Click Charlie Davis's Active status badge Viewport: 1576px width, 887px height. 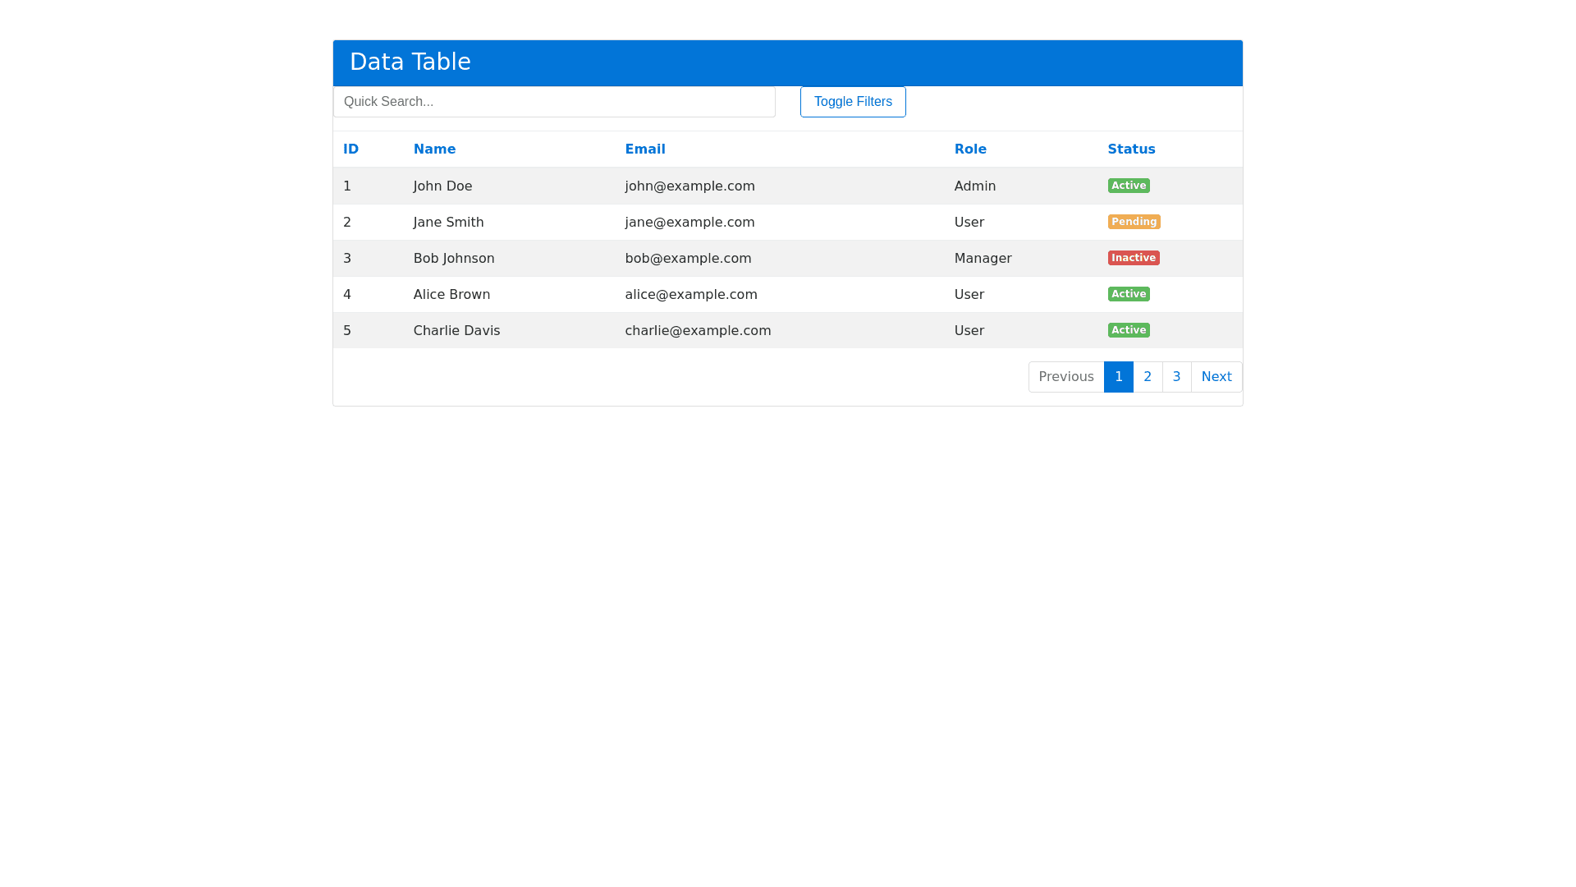coord(1129,330)
